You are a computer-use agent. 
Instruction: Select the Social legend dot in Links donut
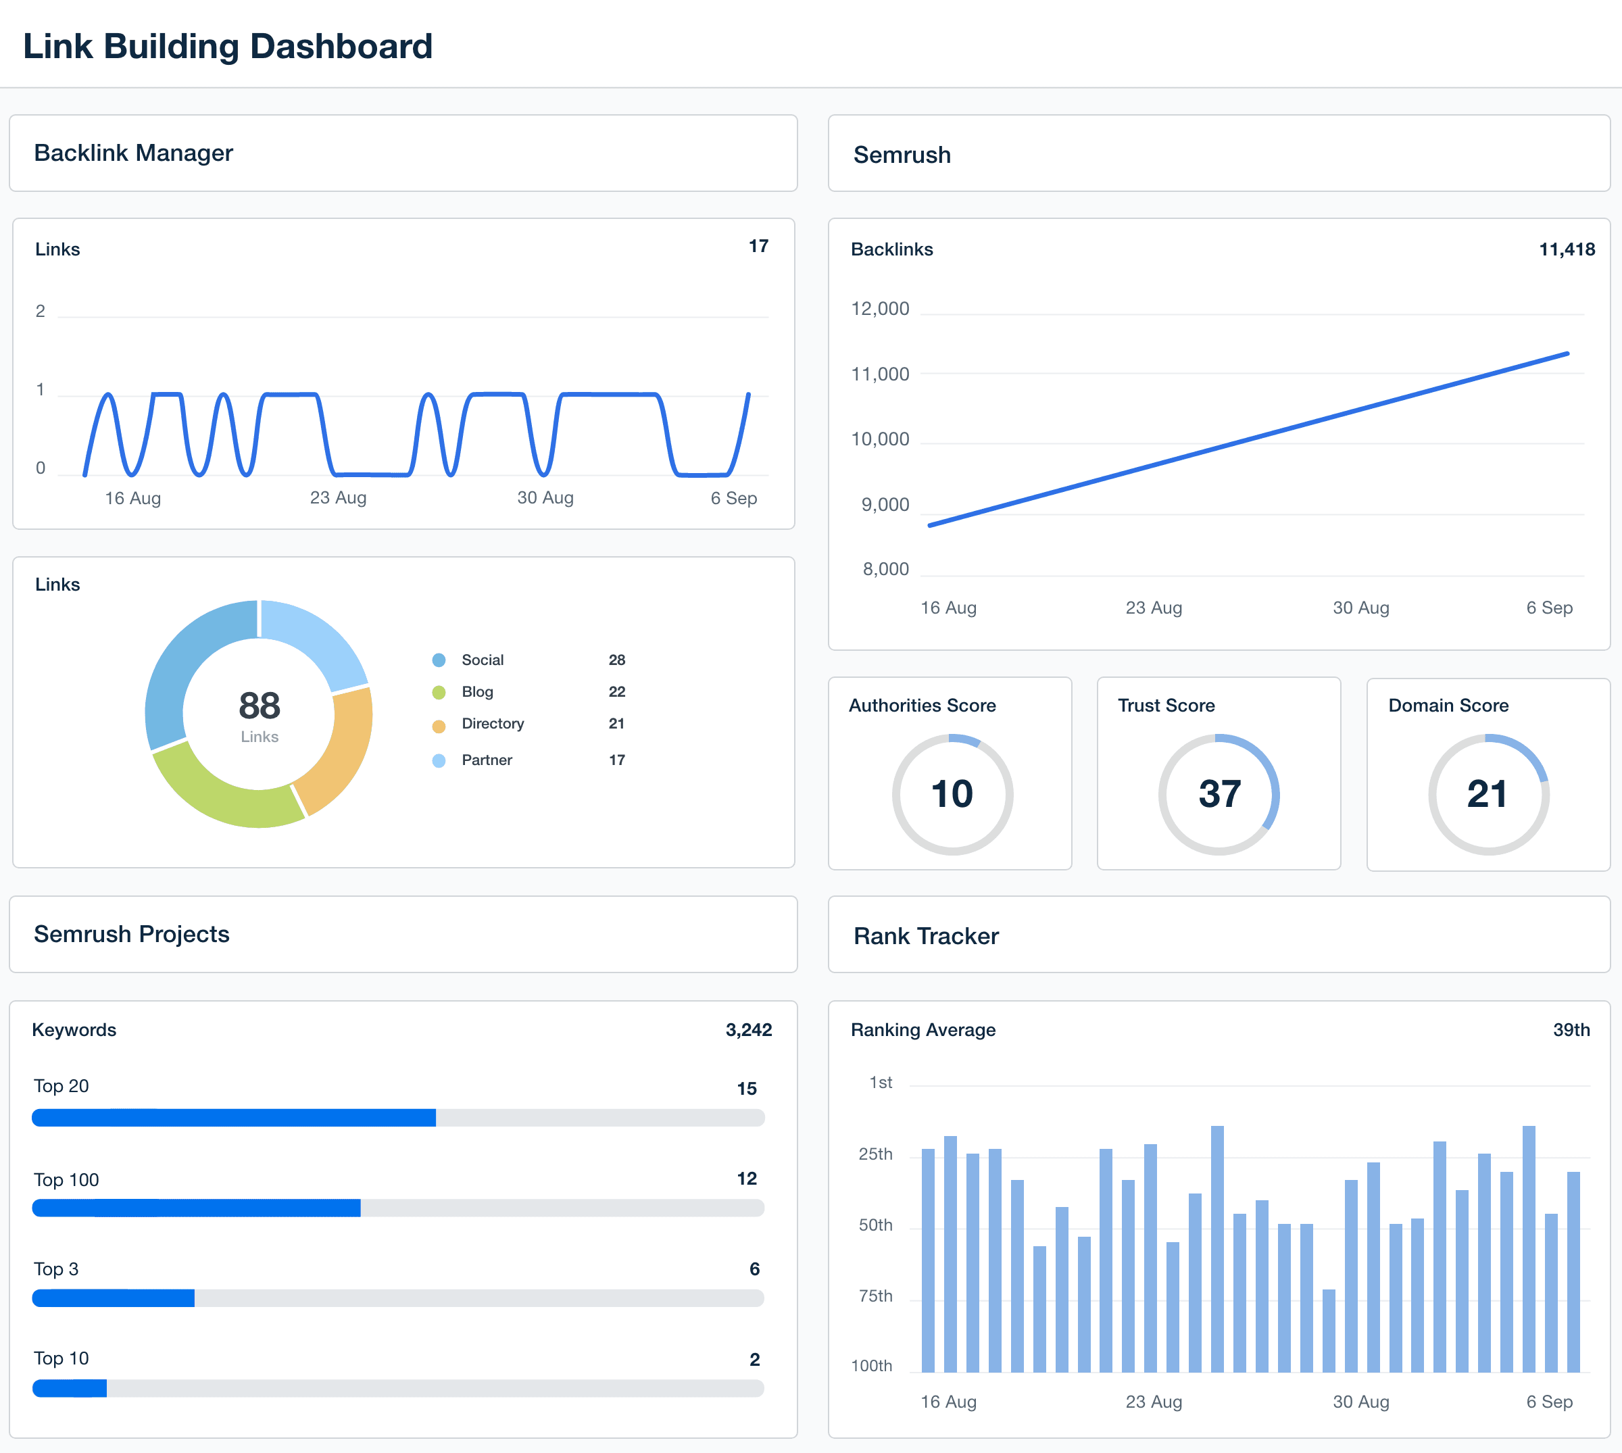(438, 660)
